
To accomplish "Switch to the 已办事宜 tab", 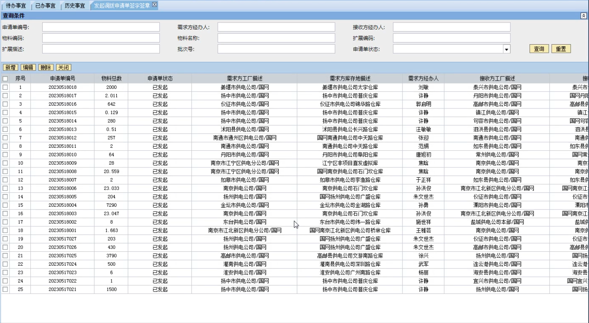I will coord(45,6).
